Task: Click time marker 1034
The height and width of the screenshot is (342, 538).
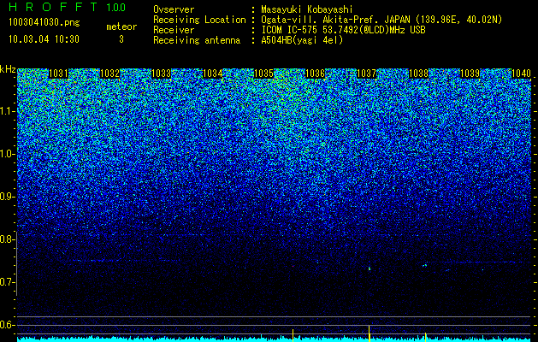Action: (213, 74)
